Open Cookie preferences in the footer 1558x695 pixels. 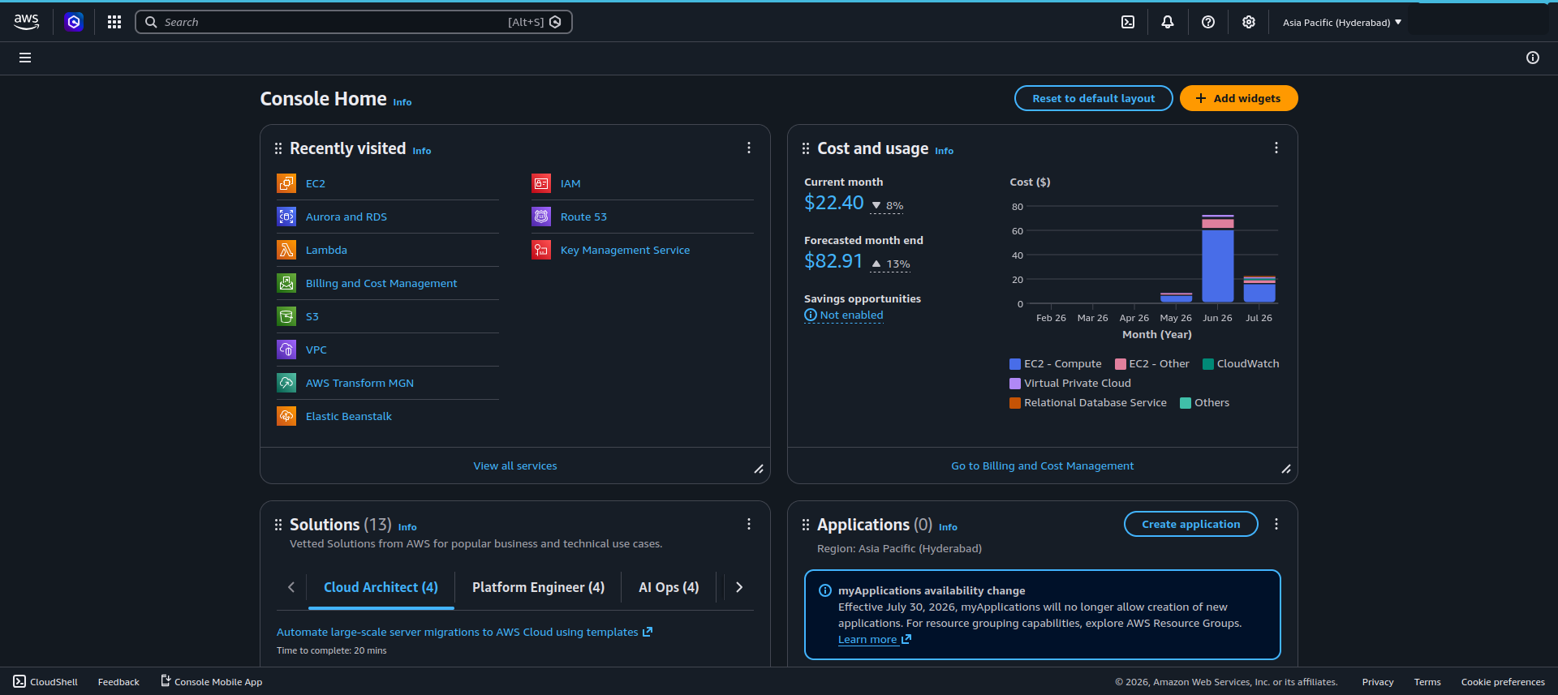pos(1503,682)
